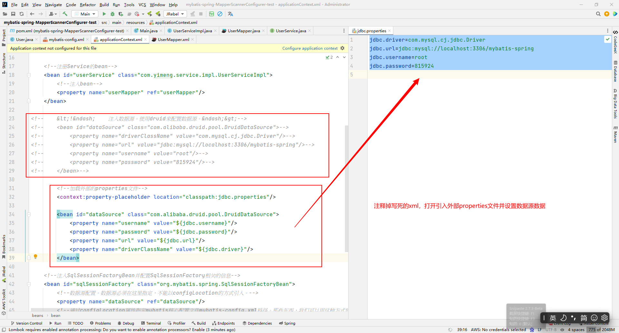The height and width of the screenshot is (333, 619).
Task: Open the user/code-with-me dropdown
Action: [53, 14]
